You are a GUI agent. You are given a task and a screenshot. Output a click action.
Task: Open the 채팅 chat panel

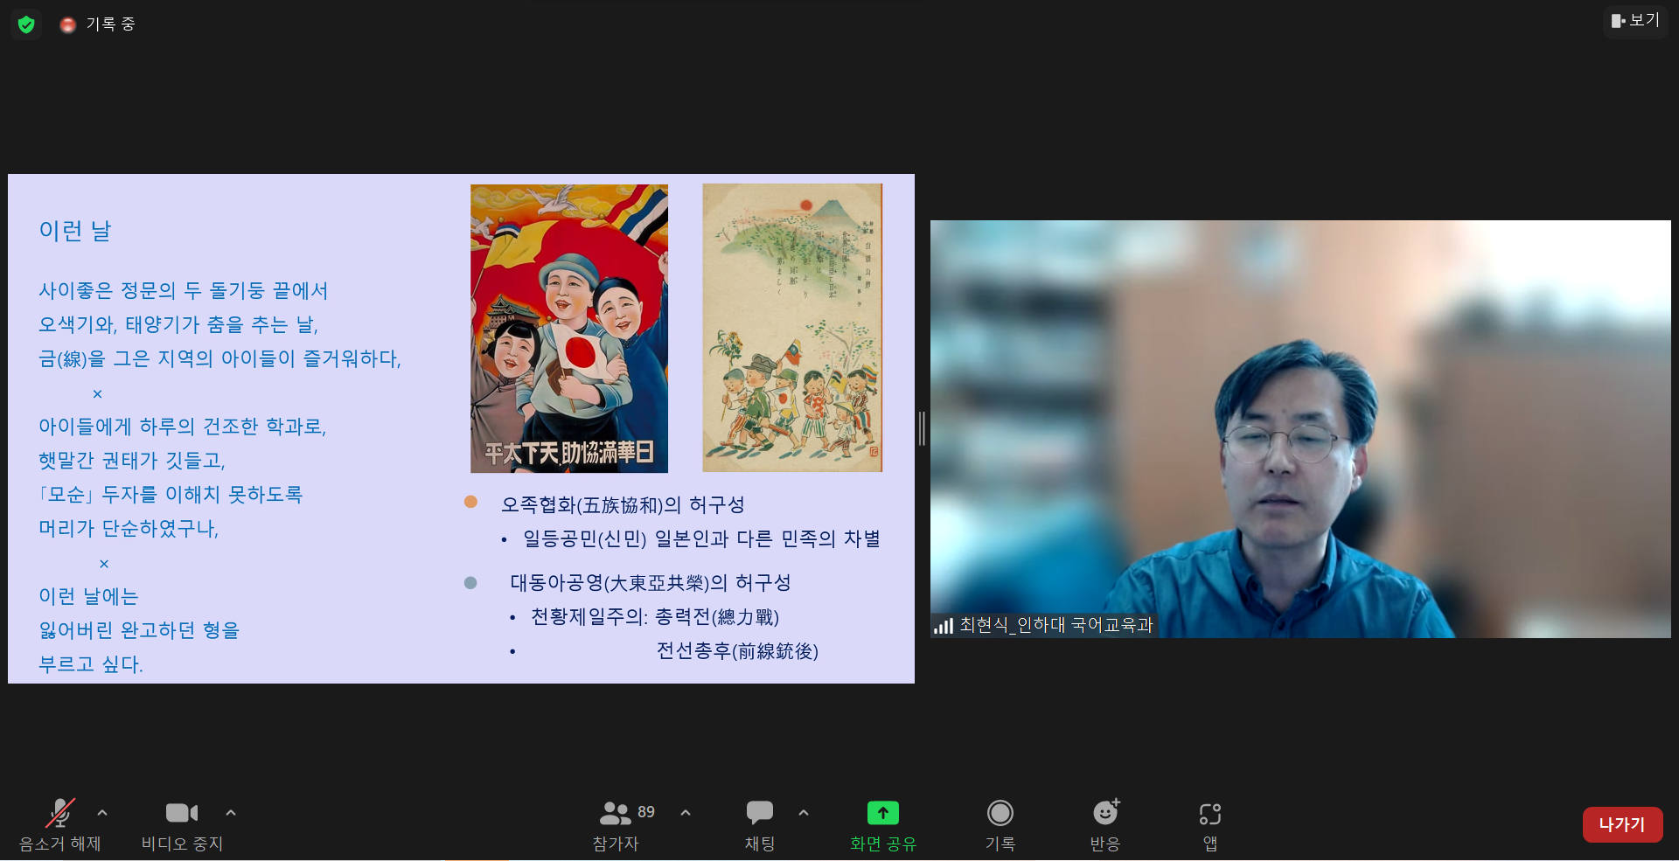click(760, 823)
